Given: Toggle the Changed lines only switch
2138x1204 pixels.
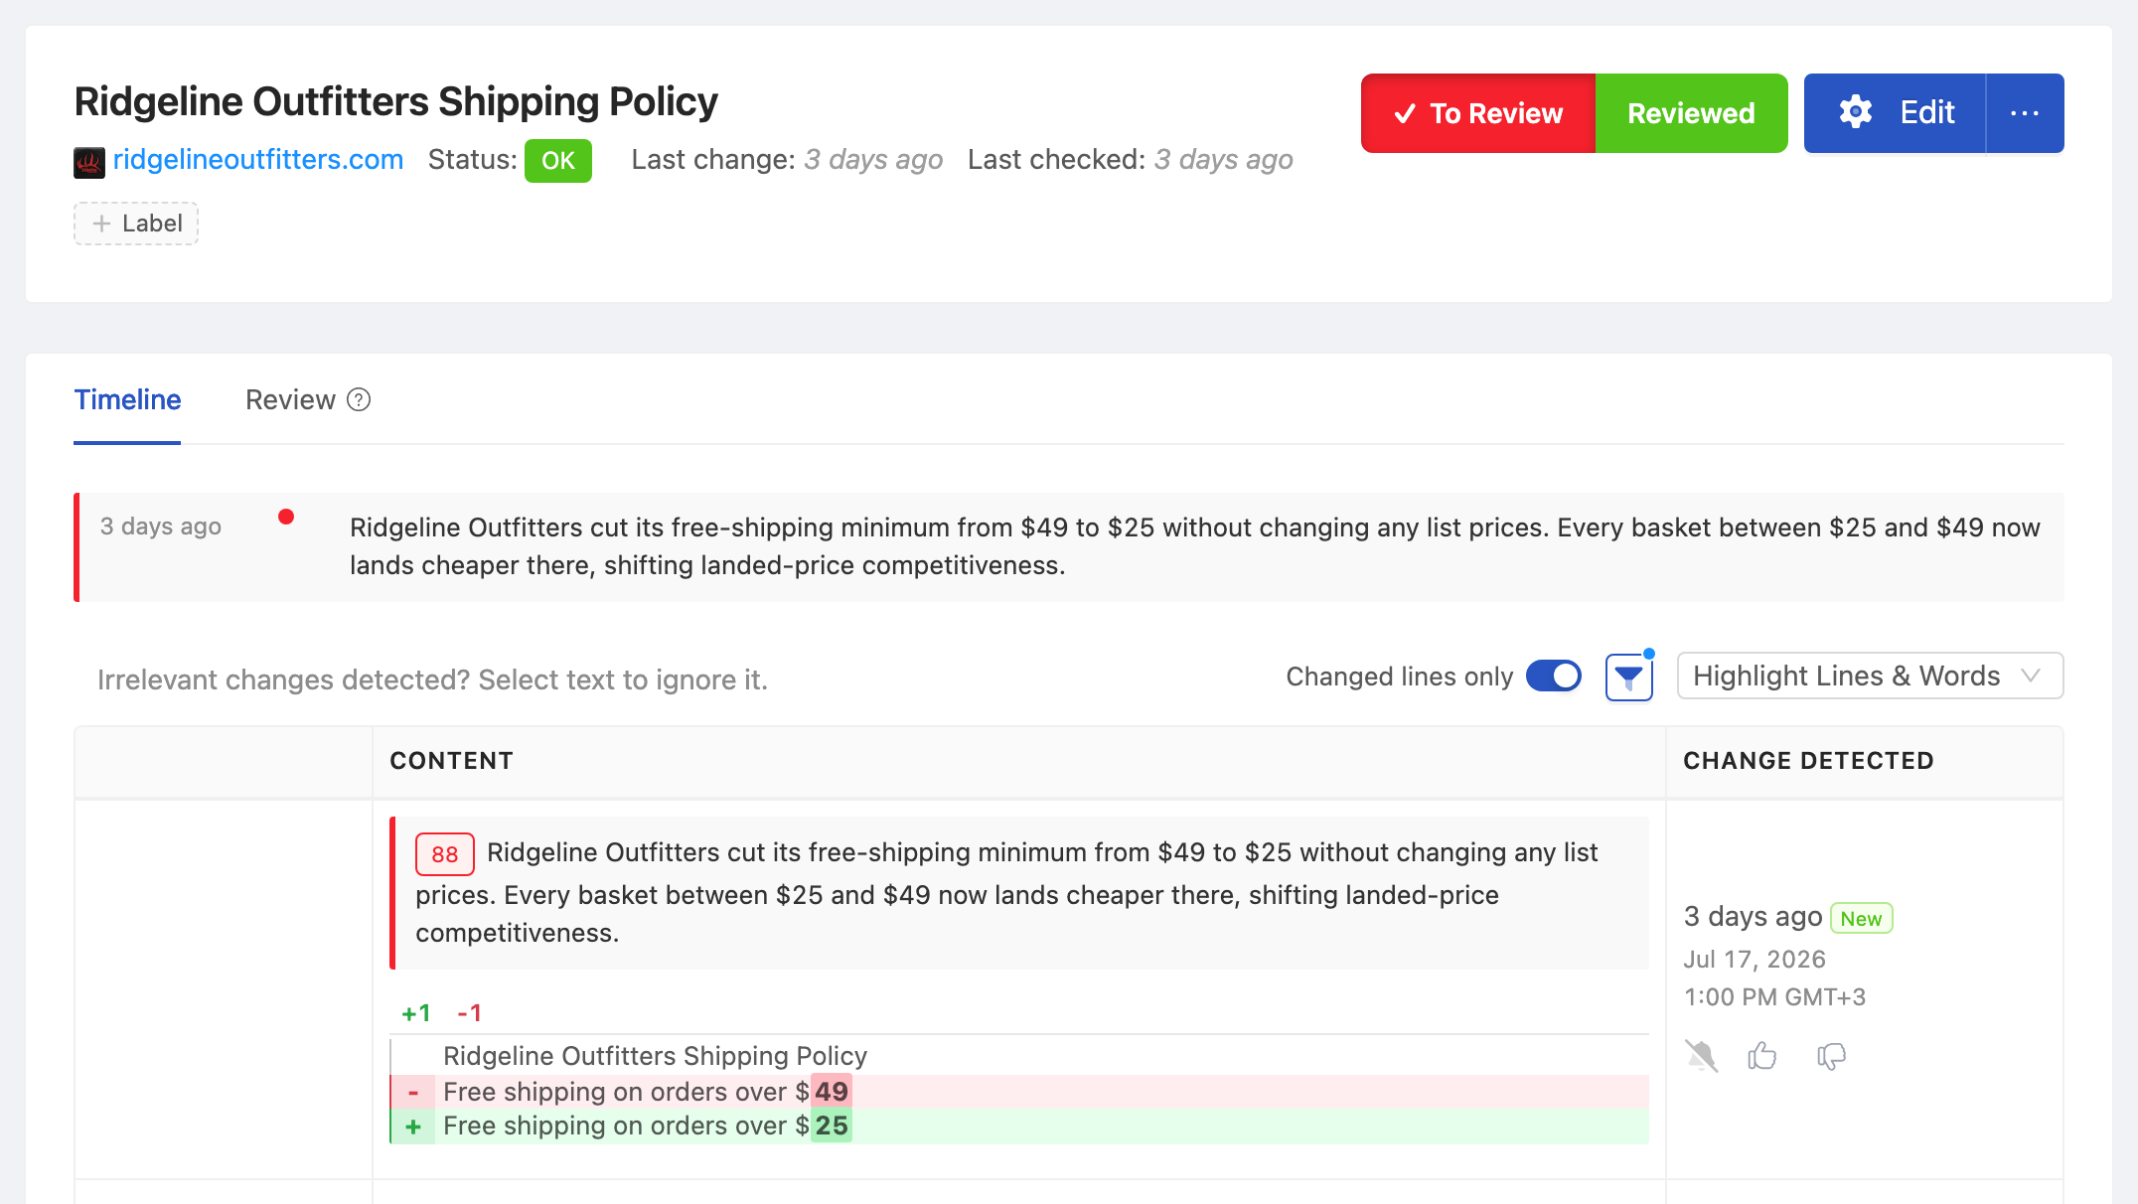Looking at the screenshot, I should (1554, 677).
